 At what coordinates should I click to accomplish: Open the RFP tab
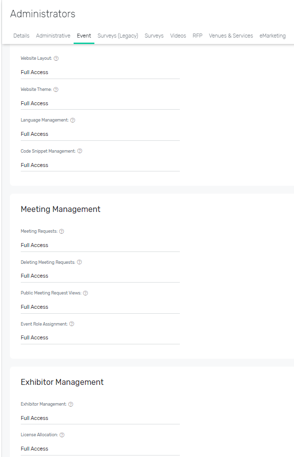pyautogui.click(x=197, y=36)
